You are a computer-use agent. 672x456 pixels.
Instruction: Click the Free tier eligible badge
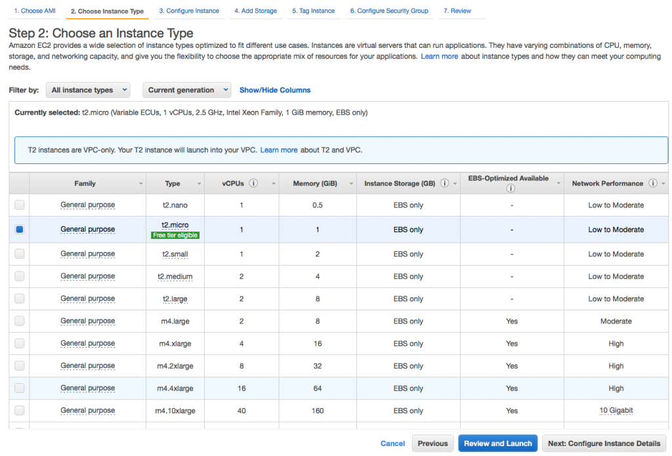175,236
